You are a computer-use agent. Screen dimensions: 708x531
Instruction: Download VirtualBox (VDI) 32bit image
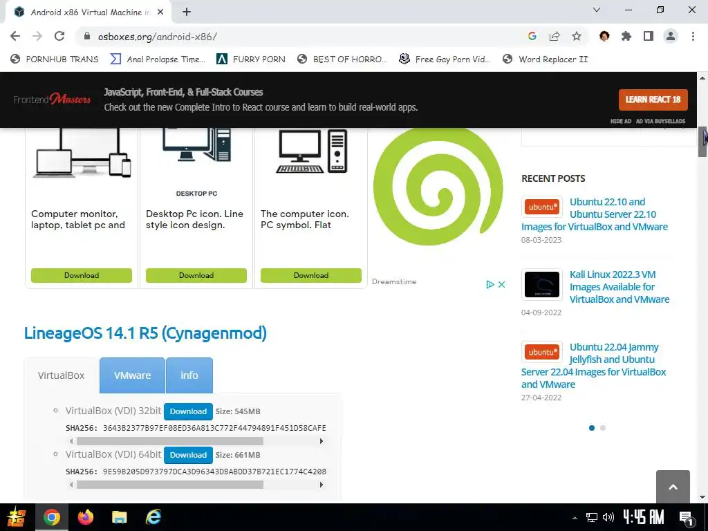(x=188, y=411)
